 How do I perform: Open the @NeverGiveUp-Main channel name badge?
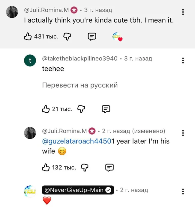[77, 190]
